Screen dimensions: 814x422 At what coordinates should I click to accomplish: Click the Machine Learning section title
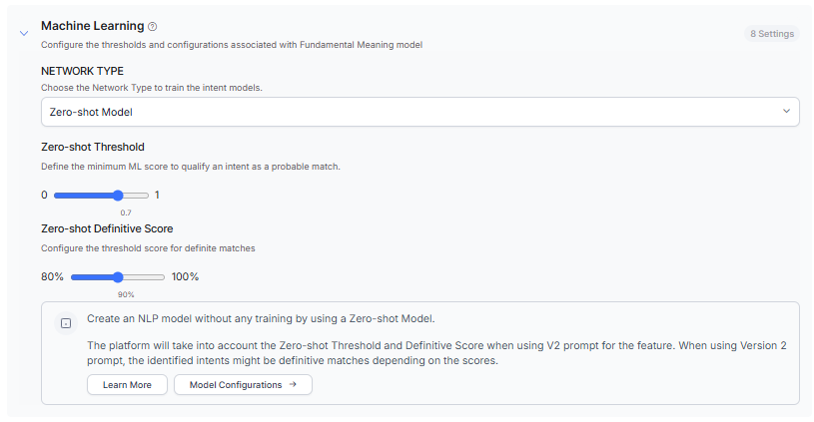(92, 25)
